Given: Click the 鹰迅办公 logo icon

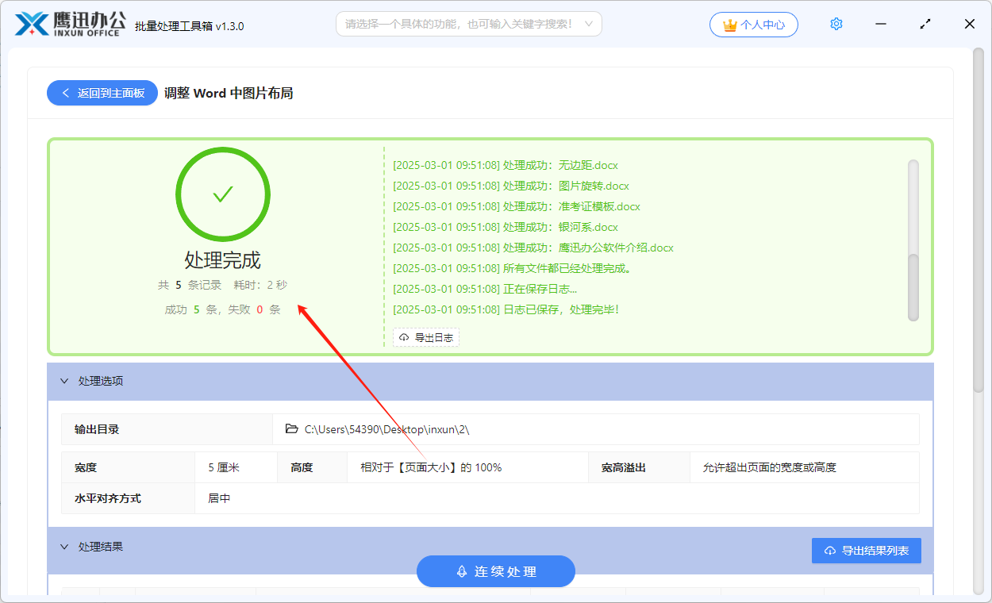Looking at the screenshot, I should (28, 24).
